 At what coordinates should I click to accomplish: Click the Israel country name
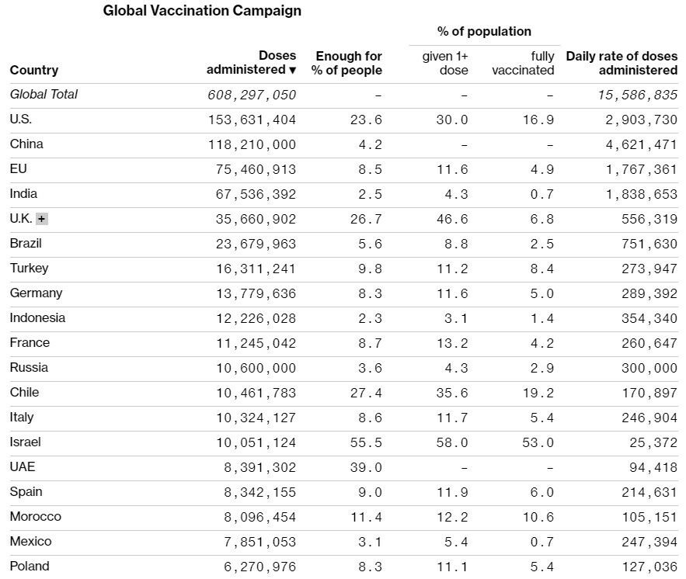point(26,442)
